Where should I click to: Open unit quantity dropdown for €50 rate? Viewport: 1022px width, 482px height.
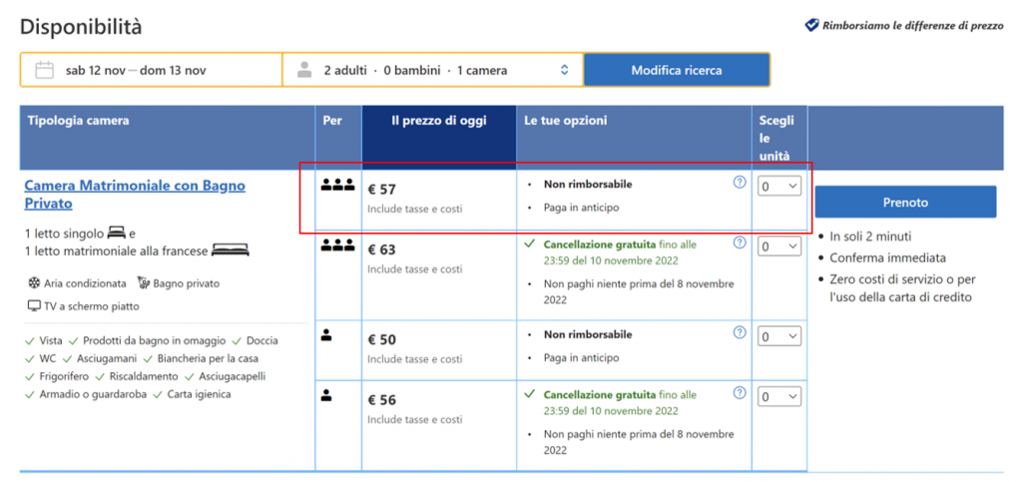[x=778, y=337]
